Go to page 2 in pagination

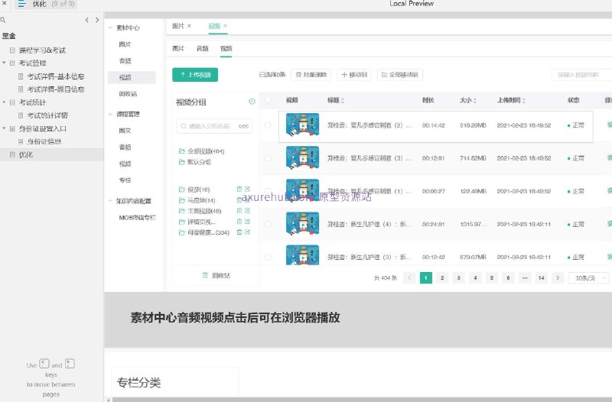click(x=442, y=278)
